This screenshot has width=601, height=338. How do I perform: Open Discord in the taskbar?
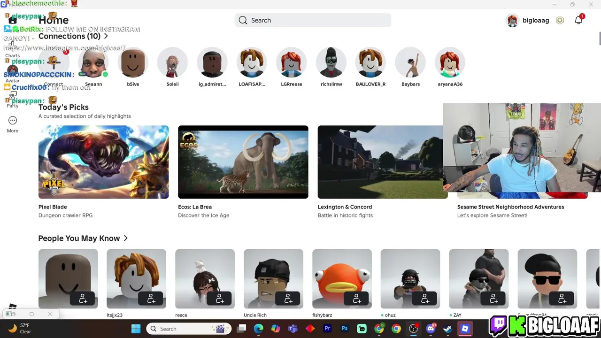tap(431, 329)
